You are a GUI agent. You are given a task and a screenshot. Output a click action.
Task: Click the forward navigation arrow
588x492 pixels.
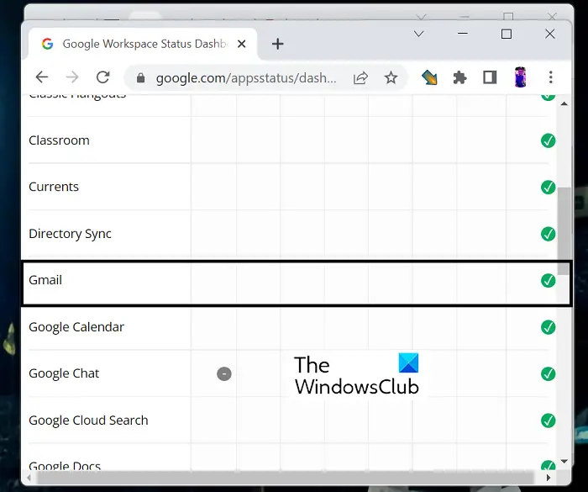(x=72, y=77)
